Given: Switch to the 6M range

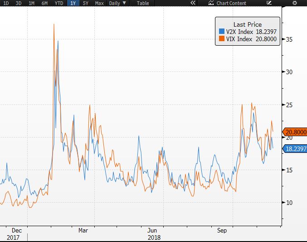Looking at the screenshot, I should coord(44,3).
